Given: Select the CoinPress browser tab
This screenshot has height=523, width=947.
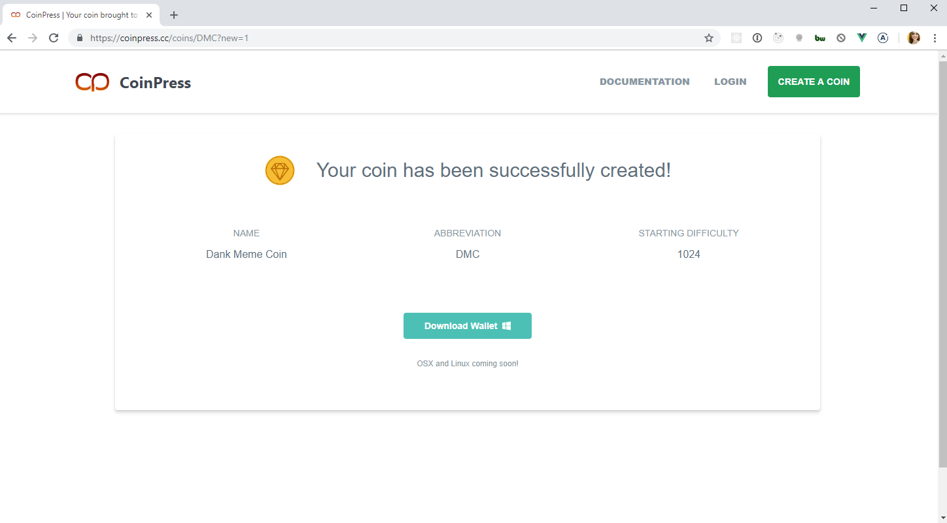Looking at the screenshot, I should click(x=81, y=15).
